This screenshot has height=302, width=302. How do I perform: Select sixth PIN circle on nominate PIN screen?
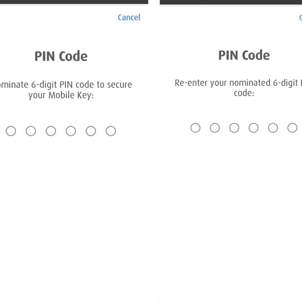pyautogui.click(x=111, y=131)
